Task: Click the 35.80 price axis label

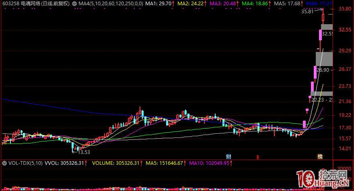Action: (345, 9)
